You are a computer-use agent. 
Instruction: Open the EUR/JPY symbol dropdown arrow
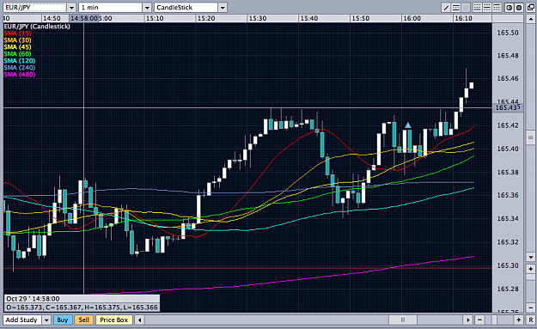pos(71,8)
